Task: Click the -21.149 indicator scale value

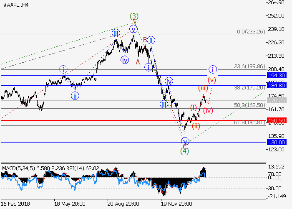Action: click(x=276, y=196)
